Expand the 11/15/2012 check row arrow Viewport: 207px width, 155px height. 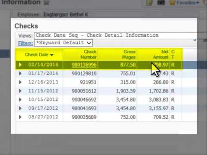[20, 91]
